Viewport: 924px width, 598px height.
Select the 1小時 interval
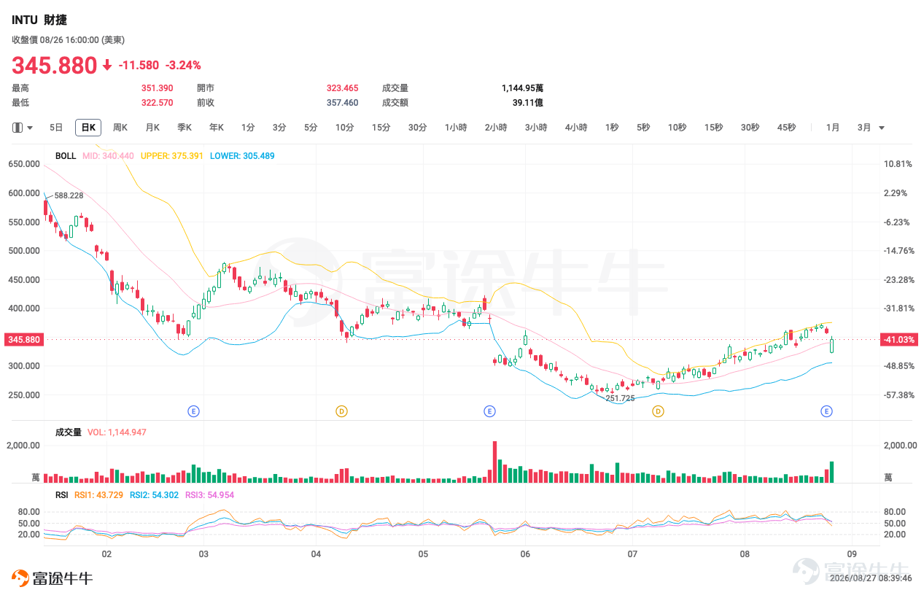456,128
